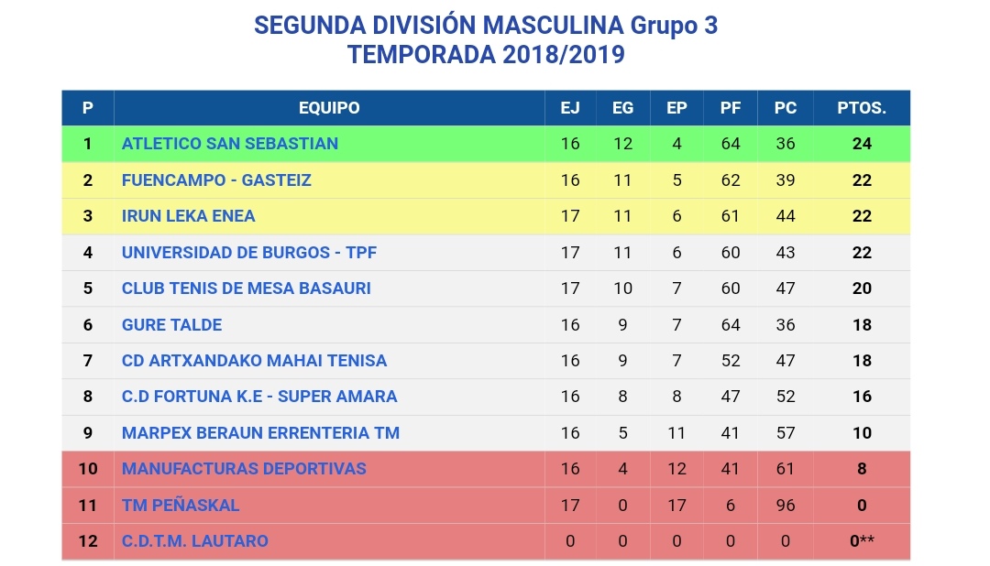Click the PF column header
The height and width of the screenshot is (566, 990).
point(731,108)
